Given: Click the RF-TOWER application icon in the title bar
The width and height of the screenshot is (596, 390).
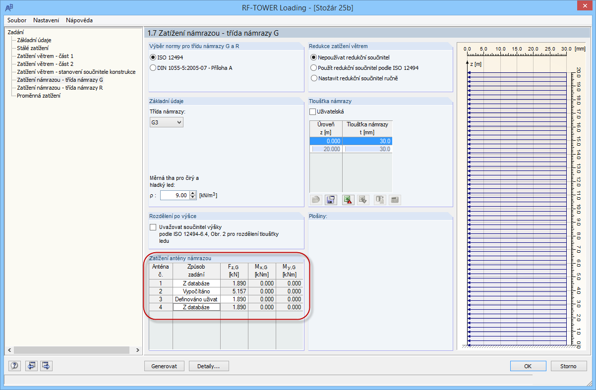Looking at the screenshot, I should pos(9,8).
